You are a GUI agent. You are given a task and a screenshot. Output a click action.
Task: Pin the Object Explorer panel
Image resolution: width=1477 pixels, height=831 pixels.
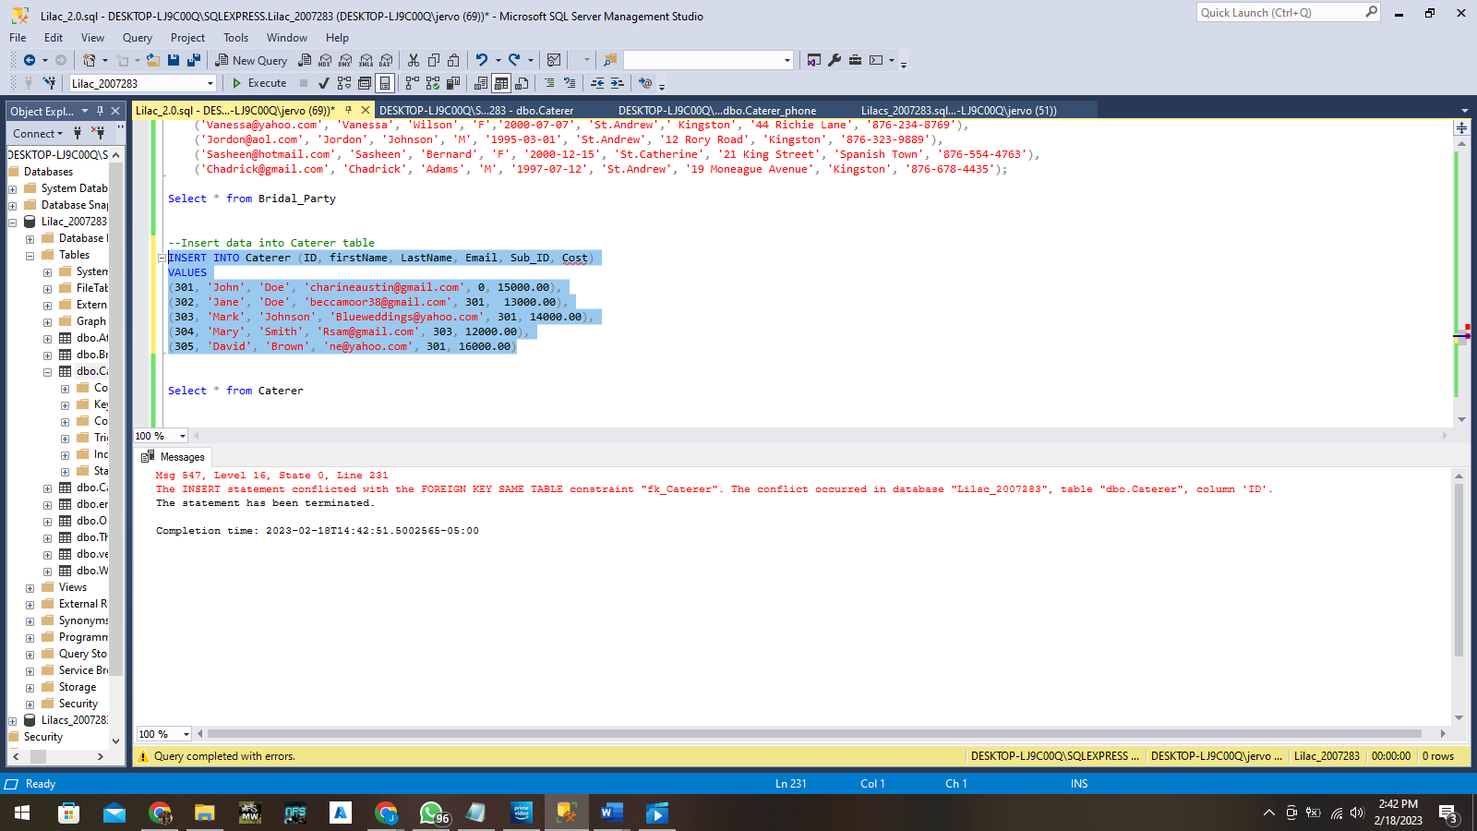point(101,111)
